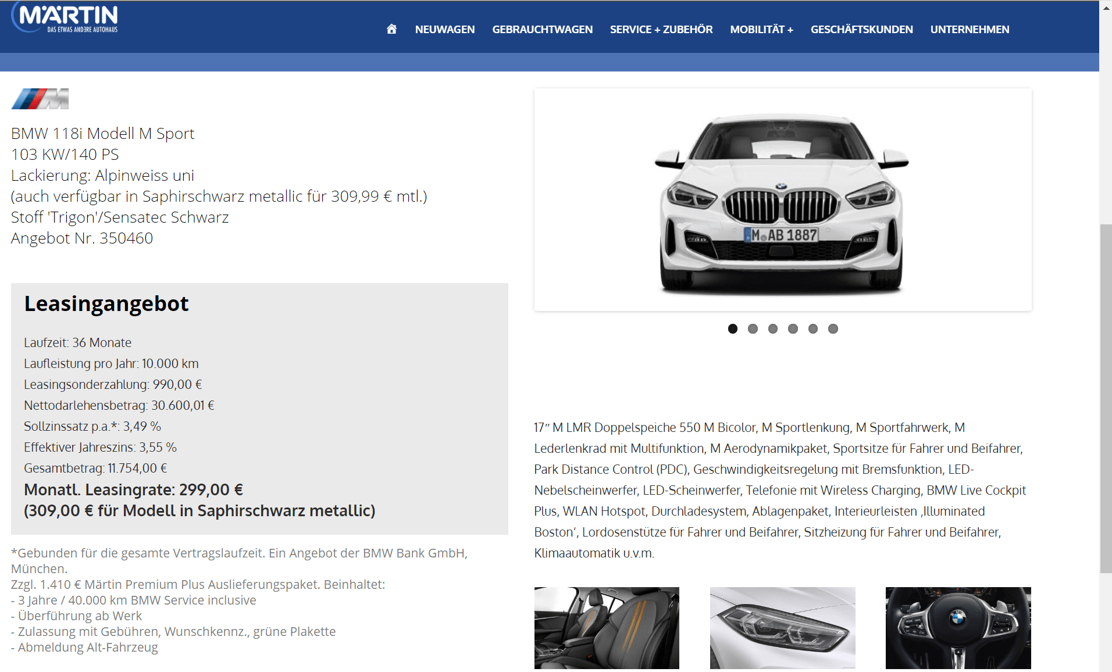
Task: Click '309,00 € für Modell in Saphirschwarz metallic' text
Action: click(x=199, y=510)
